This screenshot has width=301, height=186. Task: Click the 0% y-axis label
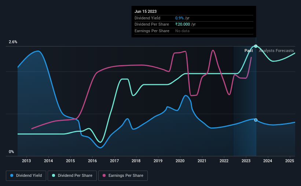coord(11,152)
